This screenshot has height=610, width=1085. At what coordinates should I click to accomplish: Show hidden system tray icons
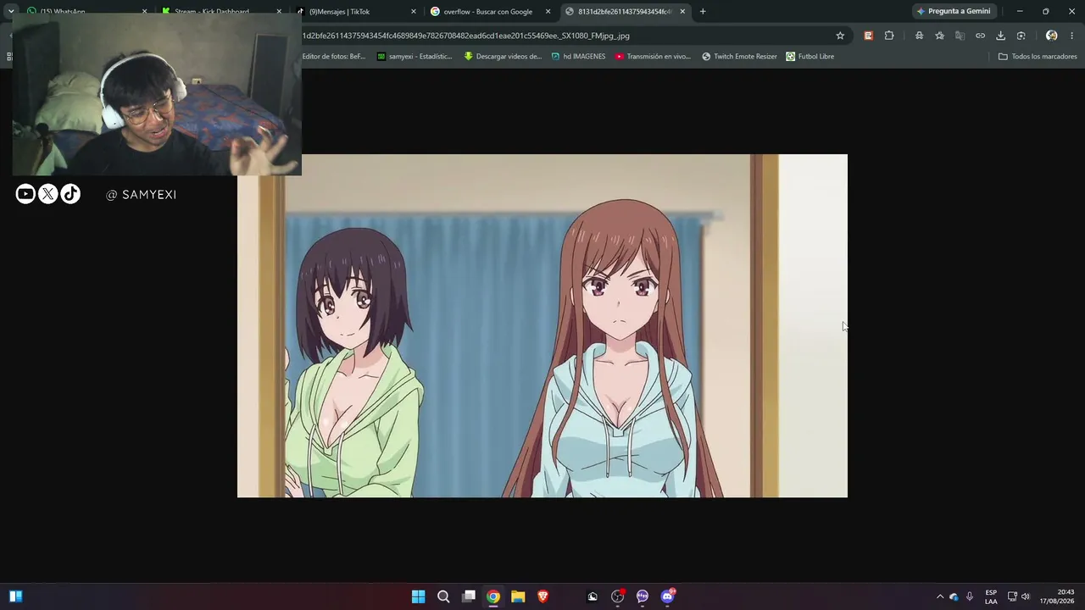939,596
